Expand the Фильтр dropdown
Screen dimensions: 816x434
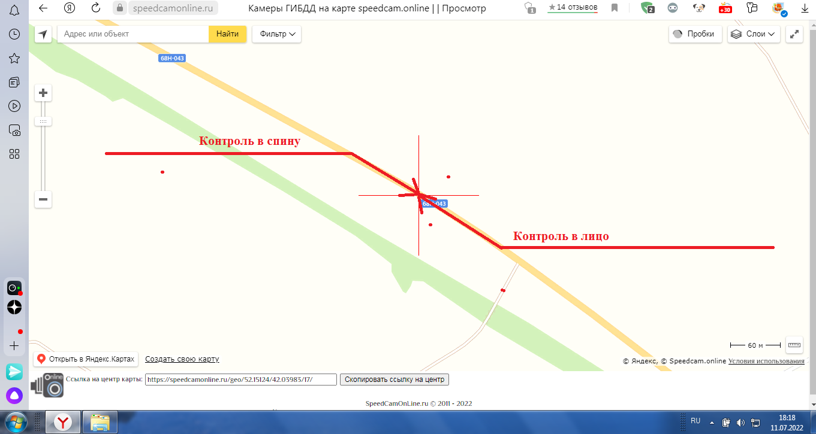click(277, 35)
